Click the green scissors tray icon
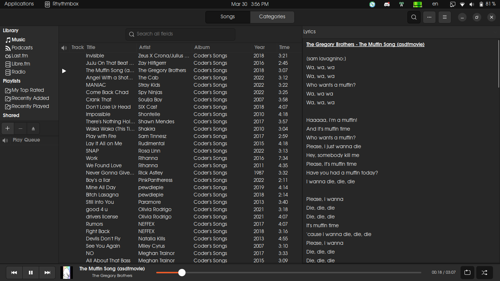 tap(402, 4)
